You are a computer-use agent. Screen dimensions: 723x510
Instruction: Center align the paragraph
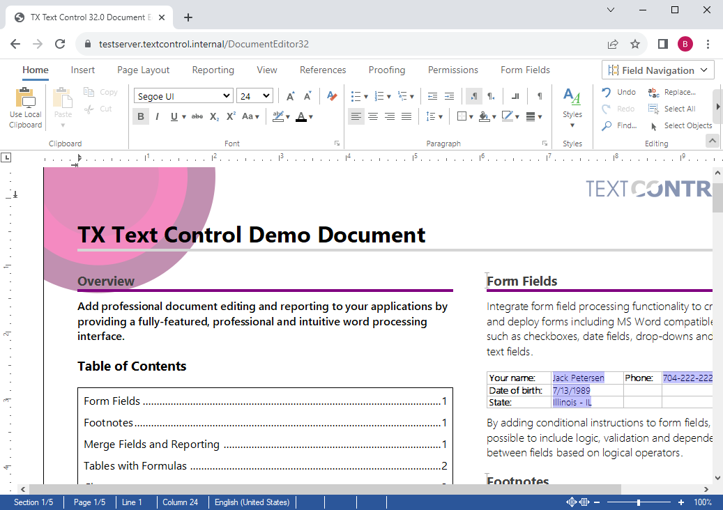[x=373, y=117]
